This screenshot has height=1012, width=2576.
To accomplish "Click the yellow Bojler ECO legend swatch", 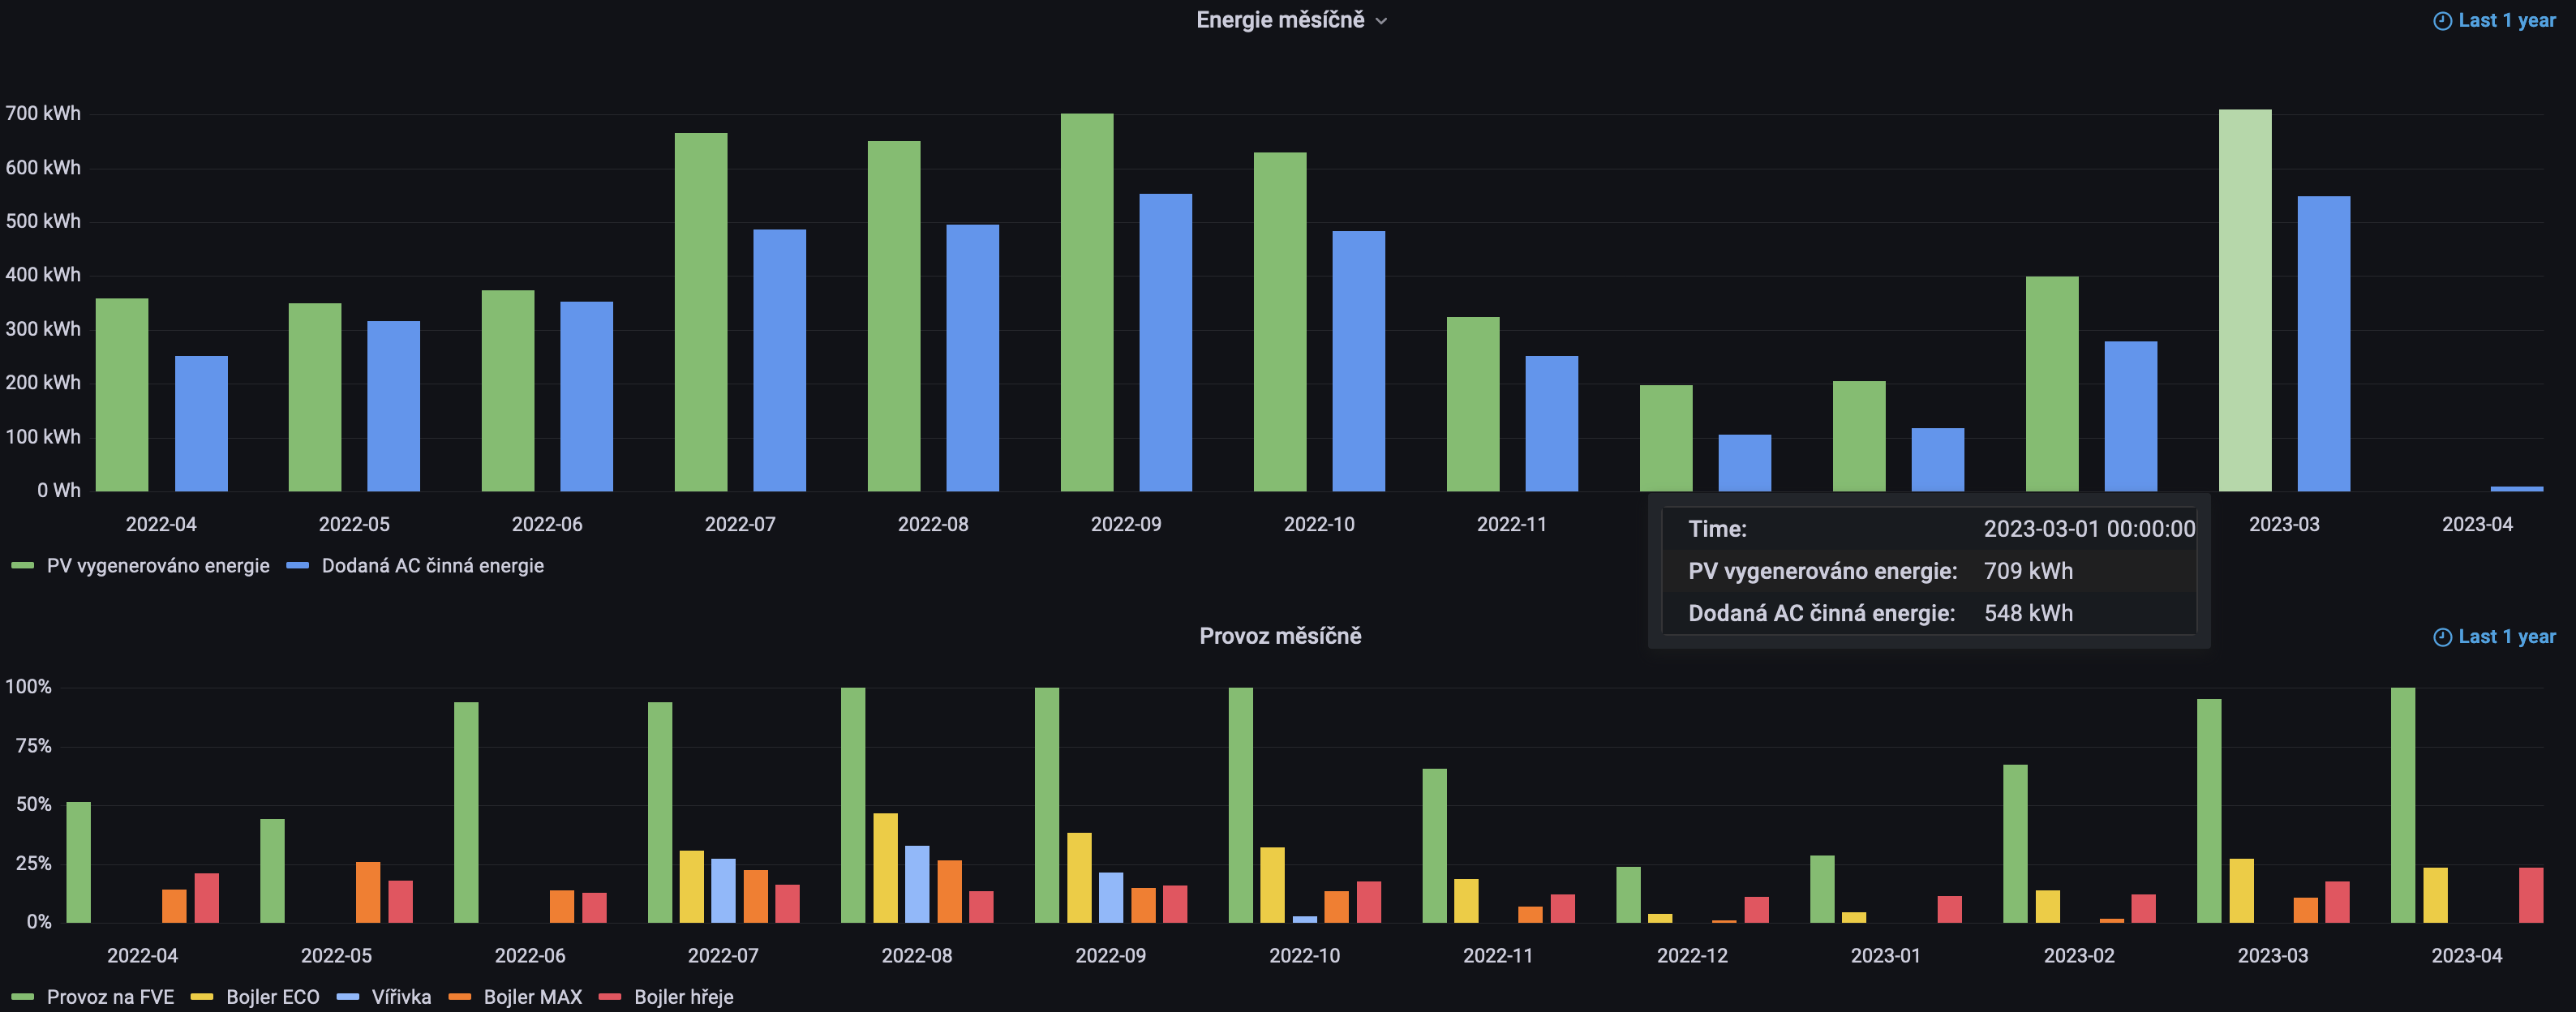I will pos(202,997).
